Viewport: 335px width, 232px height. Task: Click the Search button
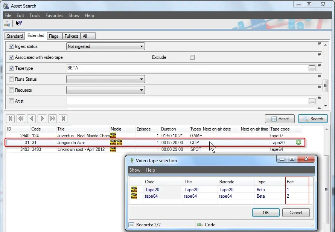click(313, 118)
